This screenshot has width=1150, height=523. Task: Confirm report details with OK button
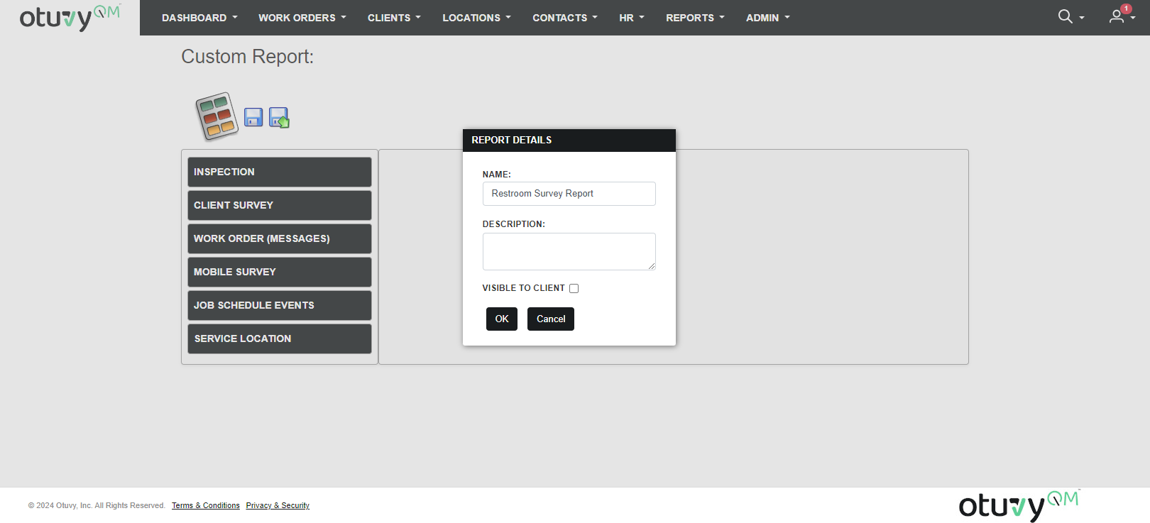[x=502, y=319]
